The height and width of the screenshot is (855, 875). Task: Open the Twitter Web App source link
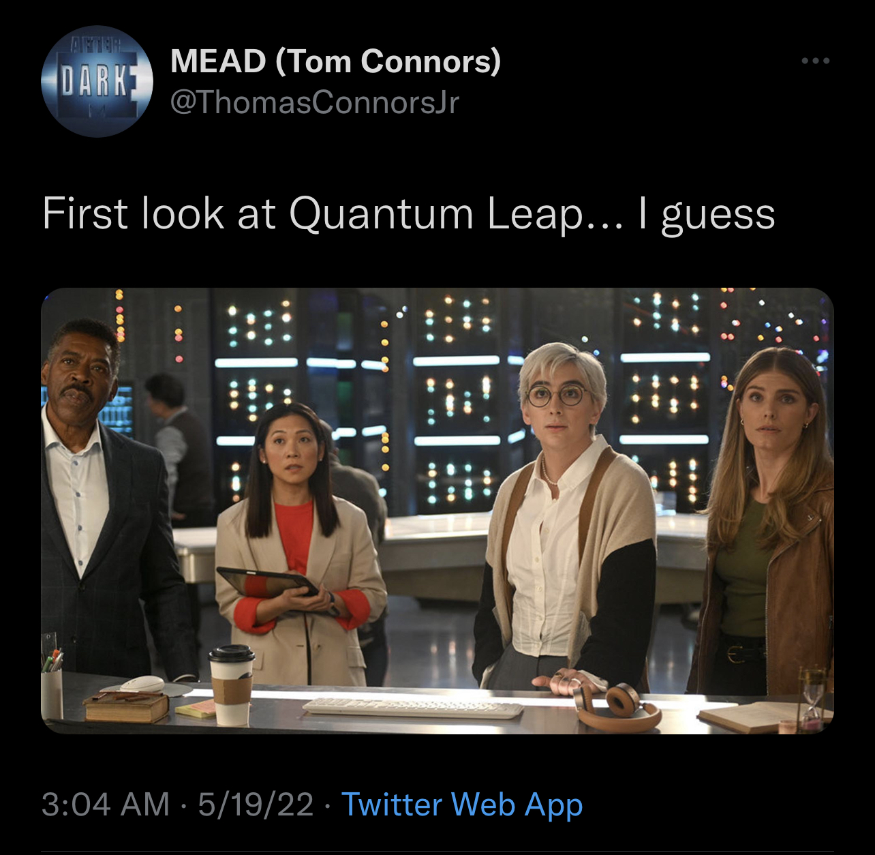coord(461,804)
